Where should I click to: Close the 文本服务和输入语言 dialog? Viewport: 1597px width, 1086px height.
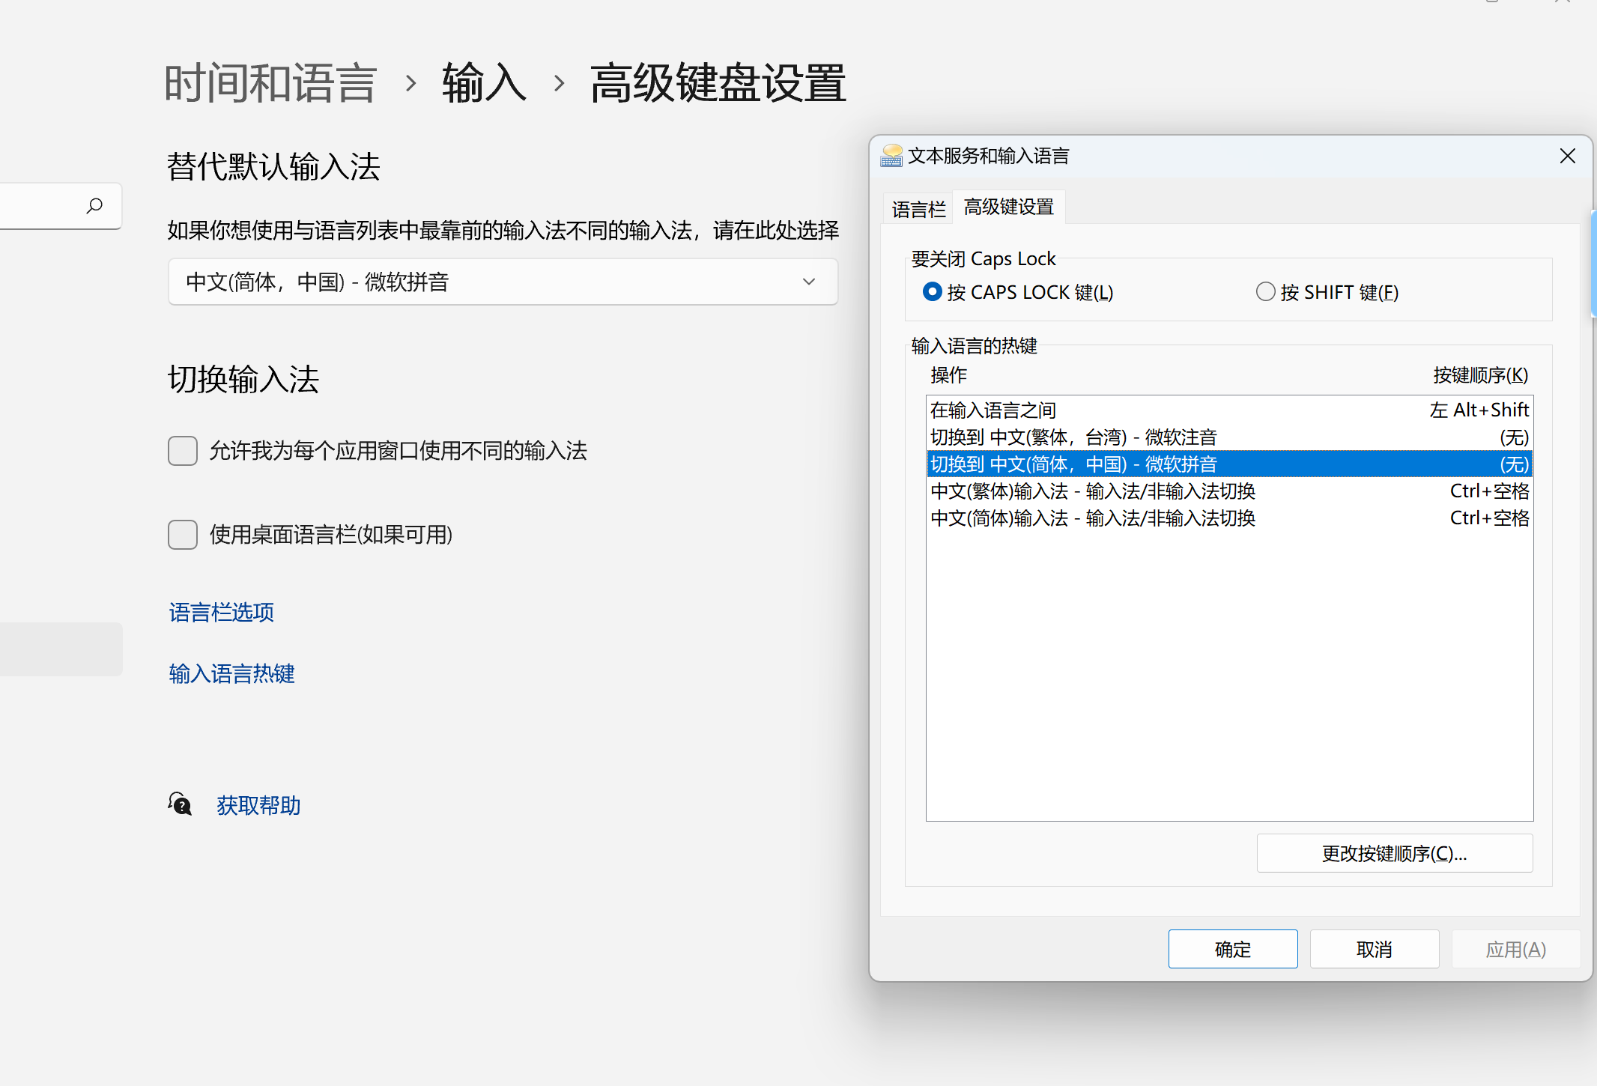(x=1568, y=156)
